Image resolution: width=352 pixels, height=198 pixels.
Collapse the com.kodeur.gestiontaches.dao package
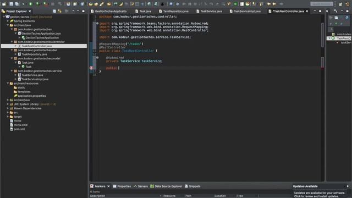point(12,50)
